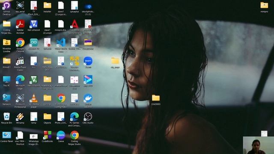Open the PC Games and Compu... Edge shortcut
Image resolution: width=274 pixels, height=154 pixels.
pyautogui.click(x=74, y=116)
